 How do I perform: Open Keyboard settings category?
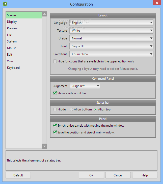[24, 68]
